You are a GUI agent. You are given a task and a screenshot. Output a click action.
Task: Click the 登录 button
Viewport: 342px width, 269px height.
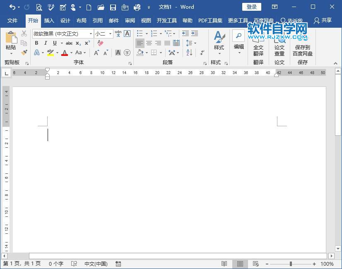(x=251, y=7)
